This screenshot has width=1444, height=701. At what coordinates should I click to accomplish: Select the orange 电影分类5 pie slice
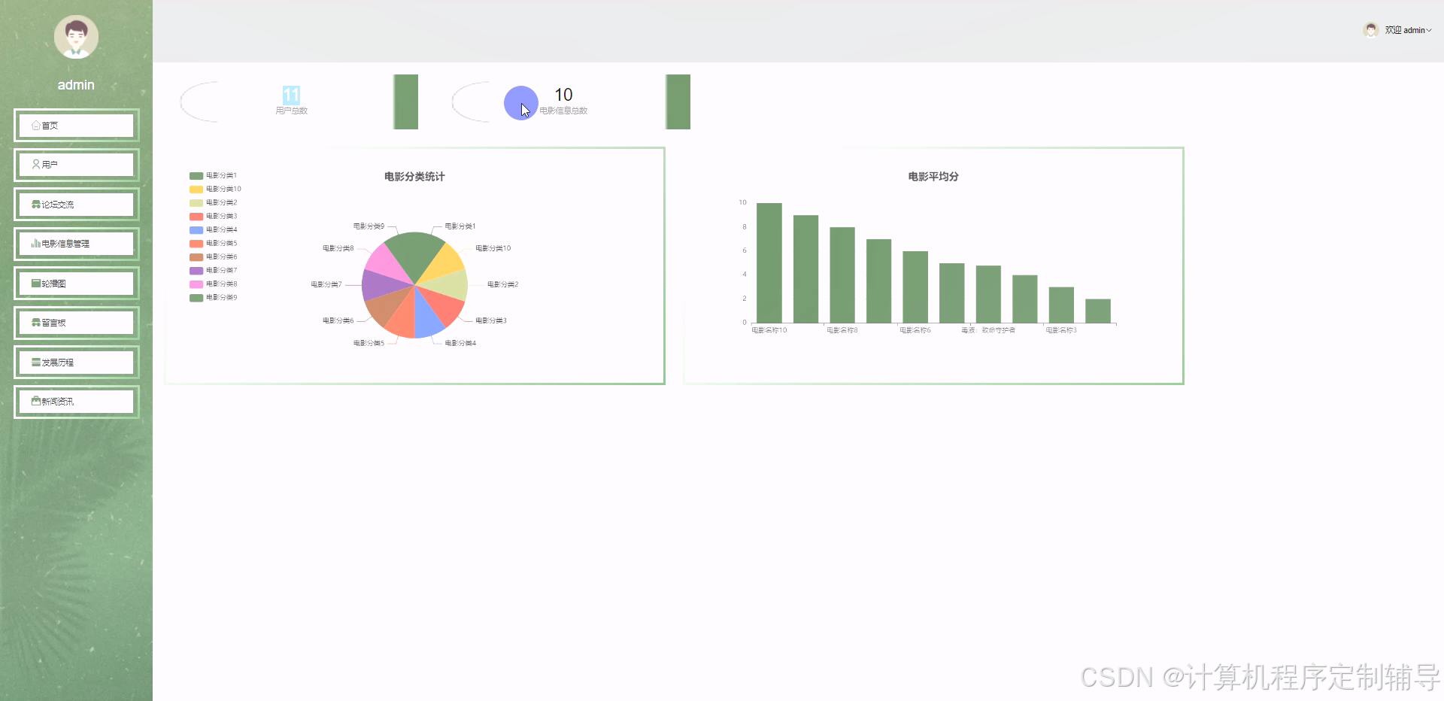[403, 320]
